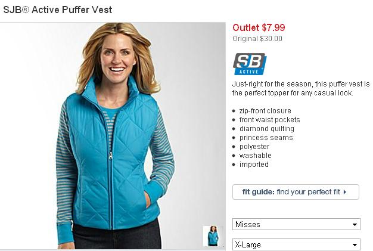373x251 pixels.
Task: Click the Just-right for the season description
Action: click(301, 88)
